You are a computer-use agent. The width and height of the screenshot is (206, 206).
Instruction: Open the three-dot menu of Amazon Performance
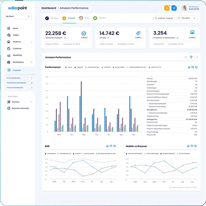pos(197,57)
